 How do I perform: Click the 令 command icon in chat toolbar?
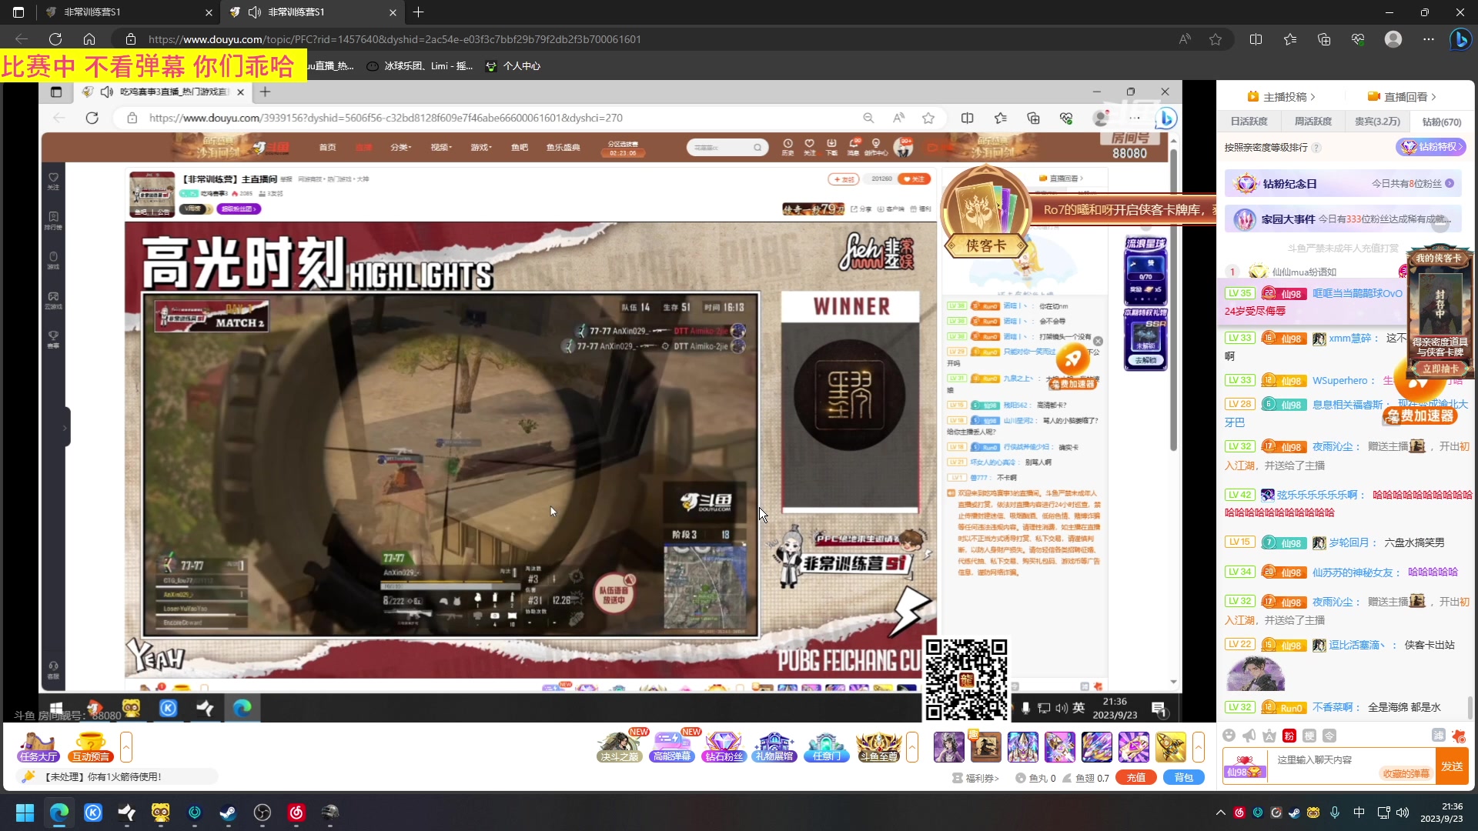tap(1329, 736)
